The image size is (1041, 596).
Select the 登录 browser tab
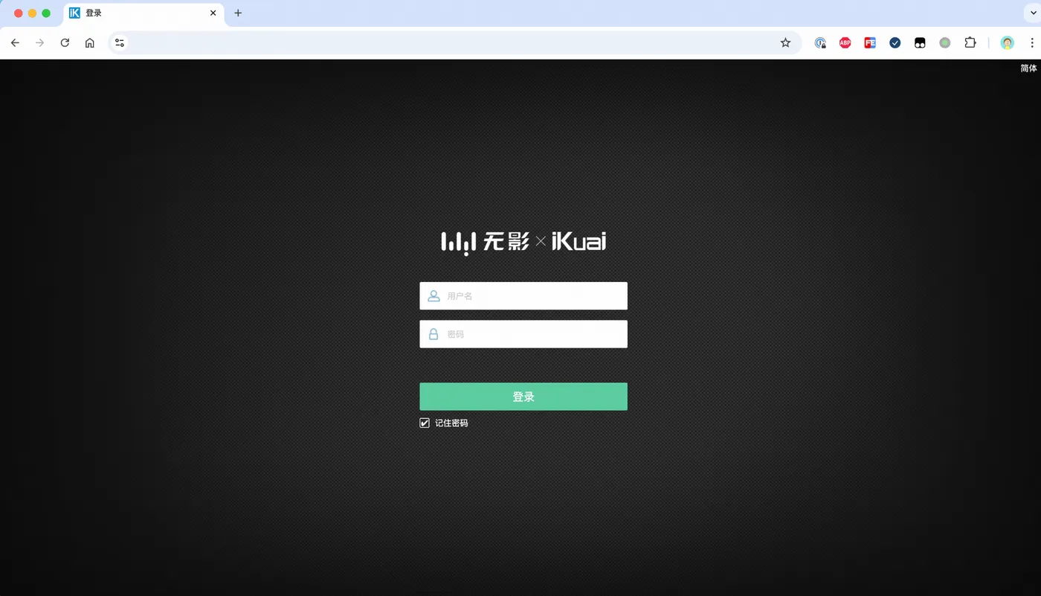point(144,13)
